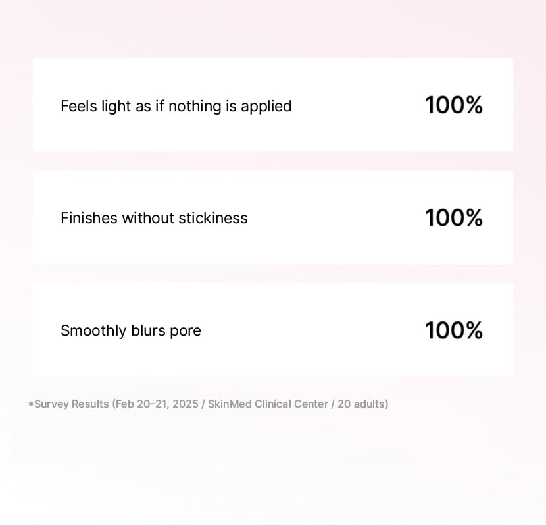Click "SkinMed Clinical Center" in the footnote
This screenshot has width=546, height=526.
click(268, 404)
